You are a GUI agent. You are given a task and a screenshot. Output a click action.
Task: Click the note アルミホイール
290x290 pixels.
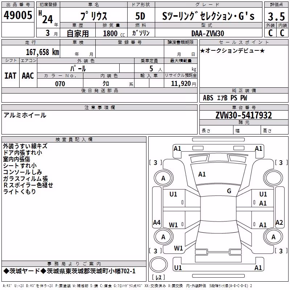pyautogui.click(x=25, y=115)
